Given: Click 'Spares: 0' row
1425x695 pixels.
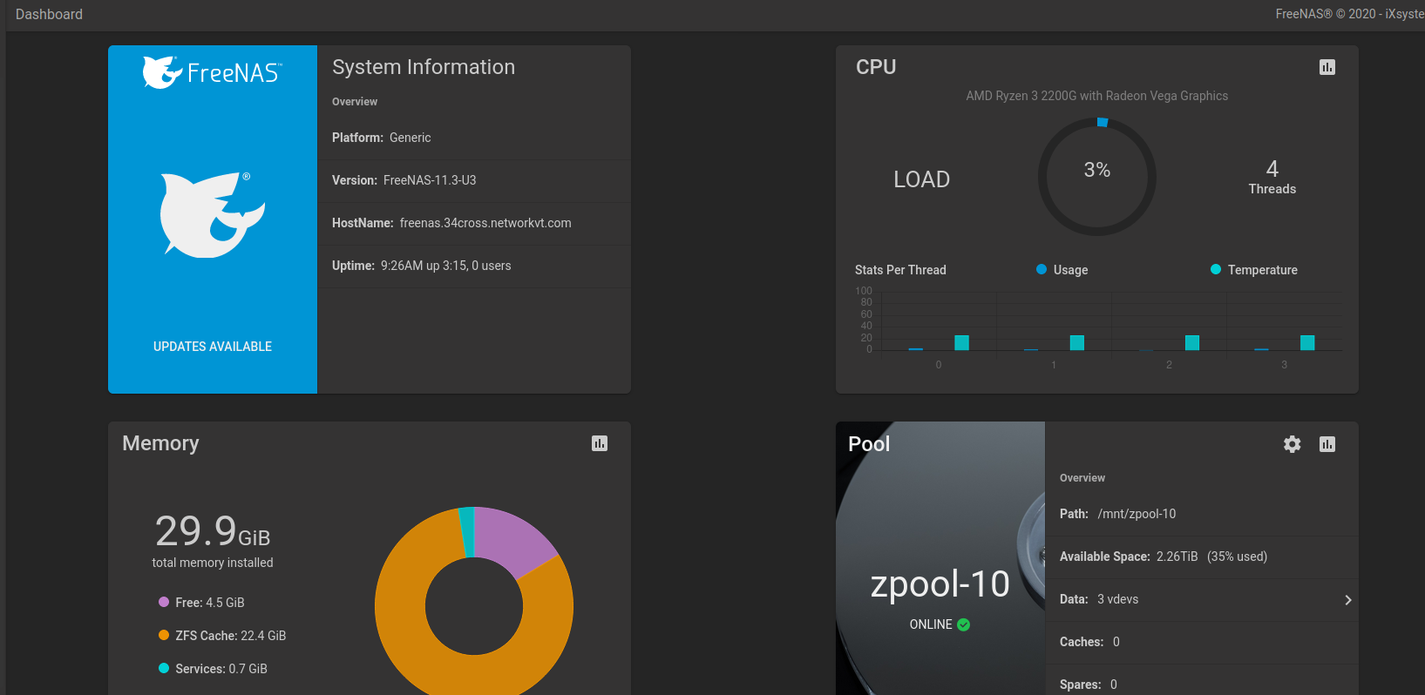Looking at the screenshot, I should 1202,681.
